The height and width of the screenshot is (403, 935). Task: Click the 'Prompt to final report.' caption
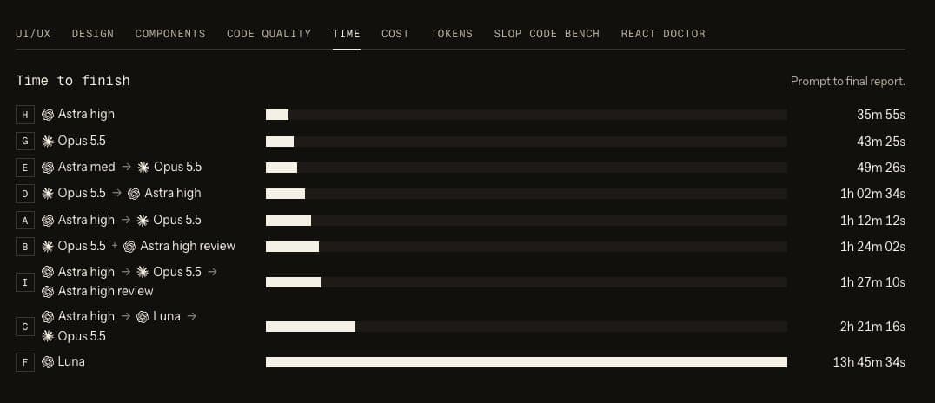848,81
